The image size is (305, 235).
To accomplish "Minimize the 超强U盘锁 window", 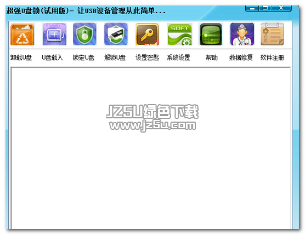I will coord(252,8).
